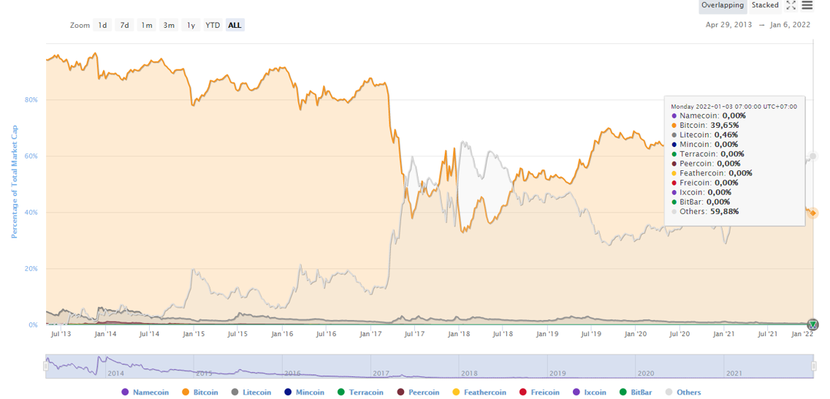
Task: Set zoom range to 1d
Action: [103, 25]
